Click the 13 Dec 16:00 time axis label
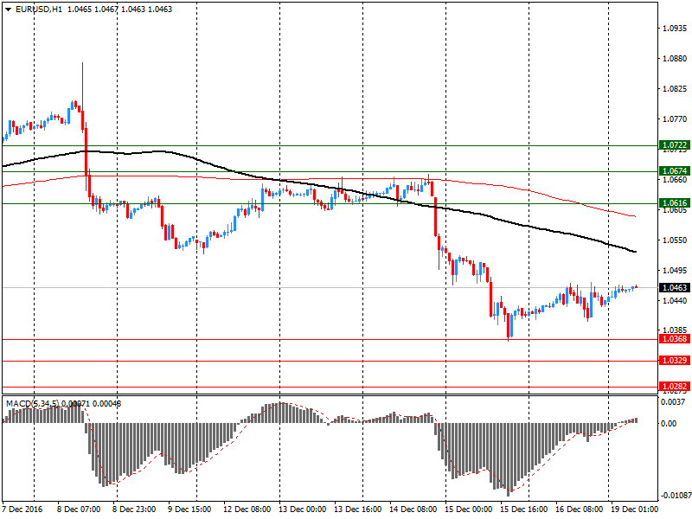 tap(358, 509)
